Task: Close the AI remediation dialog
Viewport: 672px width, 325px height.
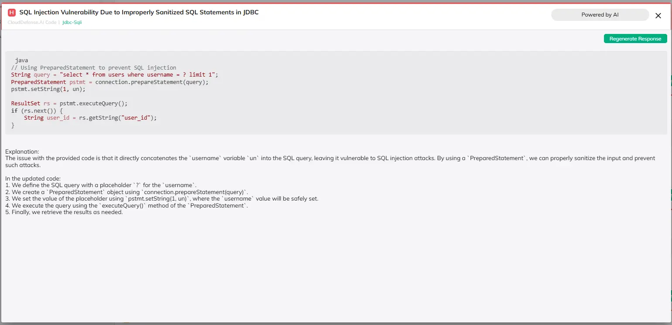Action: 658,16
